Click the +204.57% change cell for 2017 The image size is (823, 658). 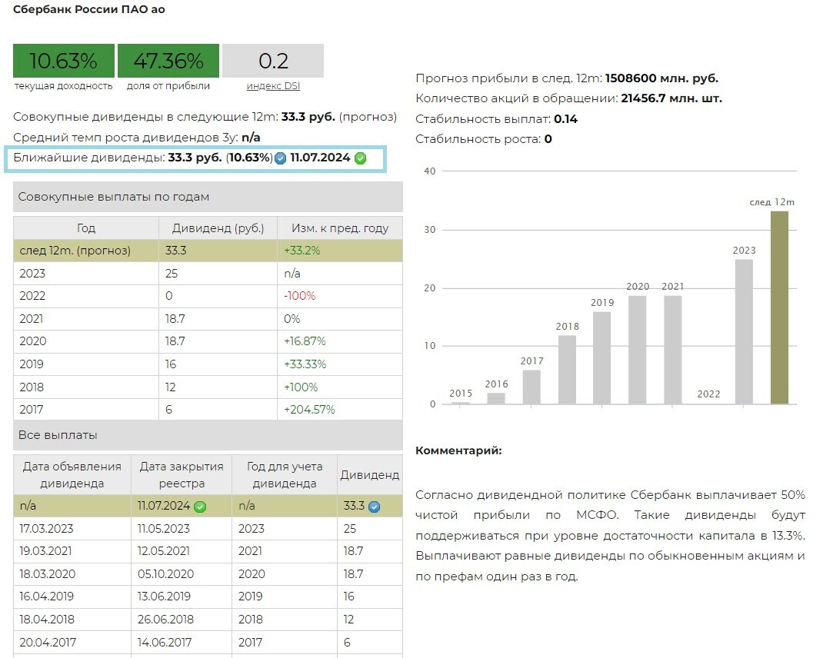309,410
